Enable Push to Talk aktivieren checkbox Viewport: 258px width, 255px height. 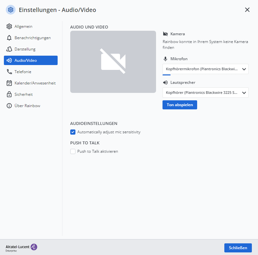click(x=73, y=151)
